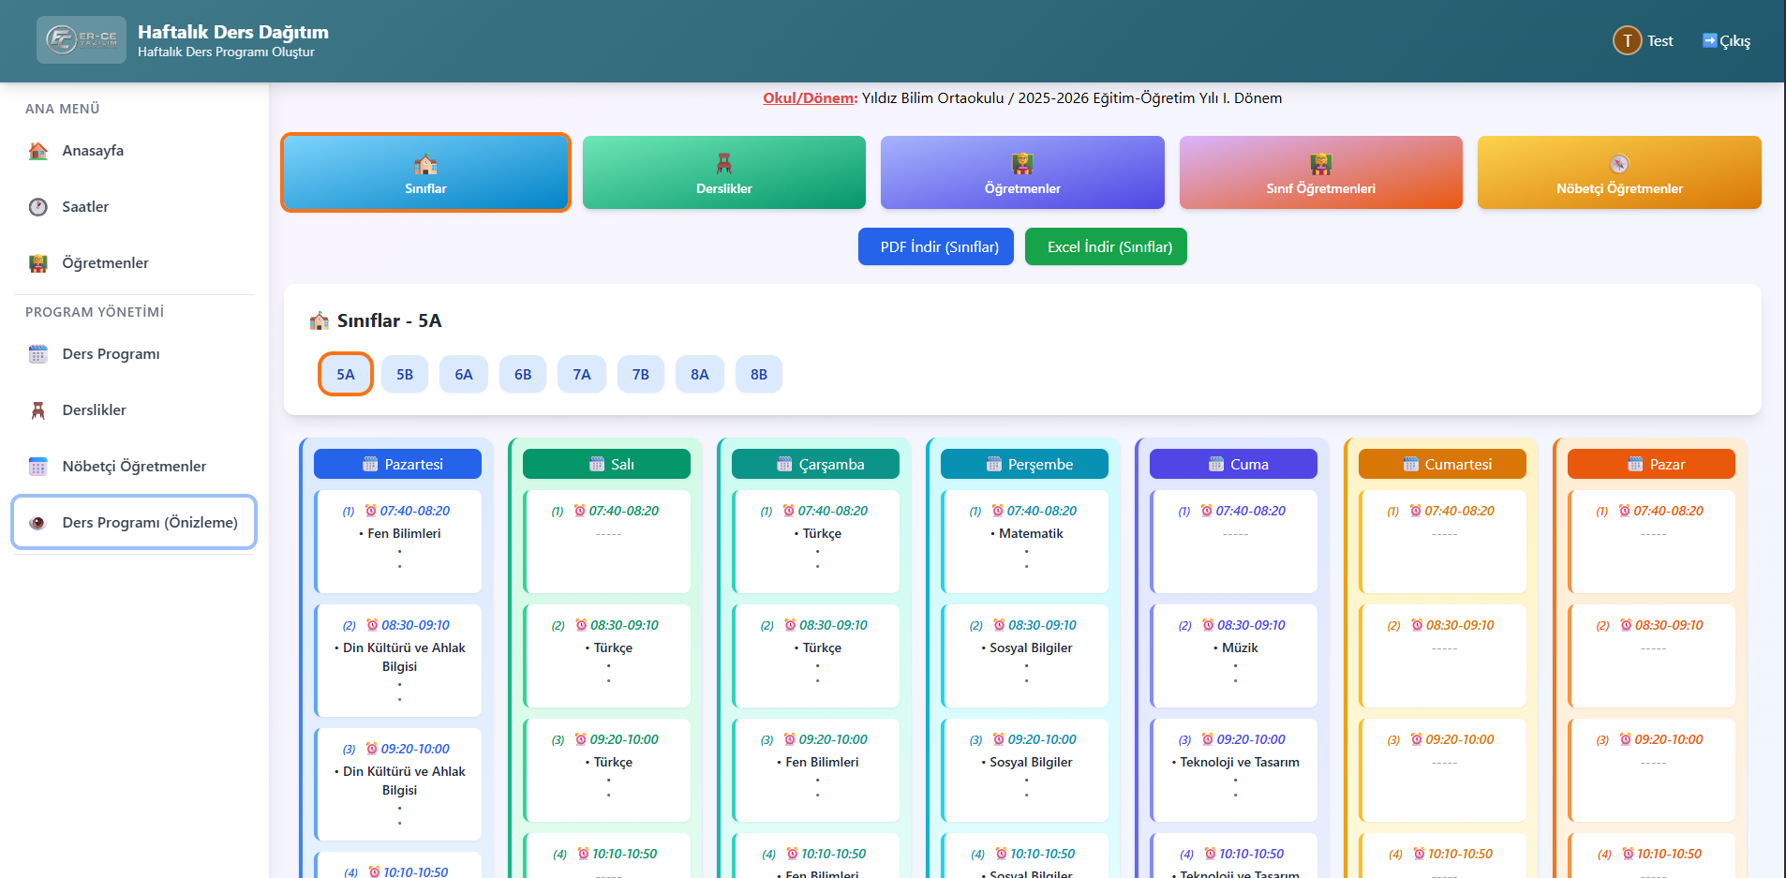Viewport: 1786px width, 878px height.
Task: Click the teacher icon beside Öğretmenler in sidebar
Action: pyautogui.click(x=38, y=263)
